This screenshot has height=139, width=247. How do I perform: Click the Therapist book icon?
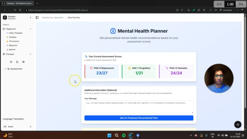click(4, 54)
